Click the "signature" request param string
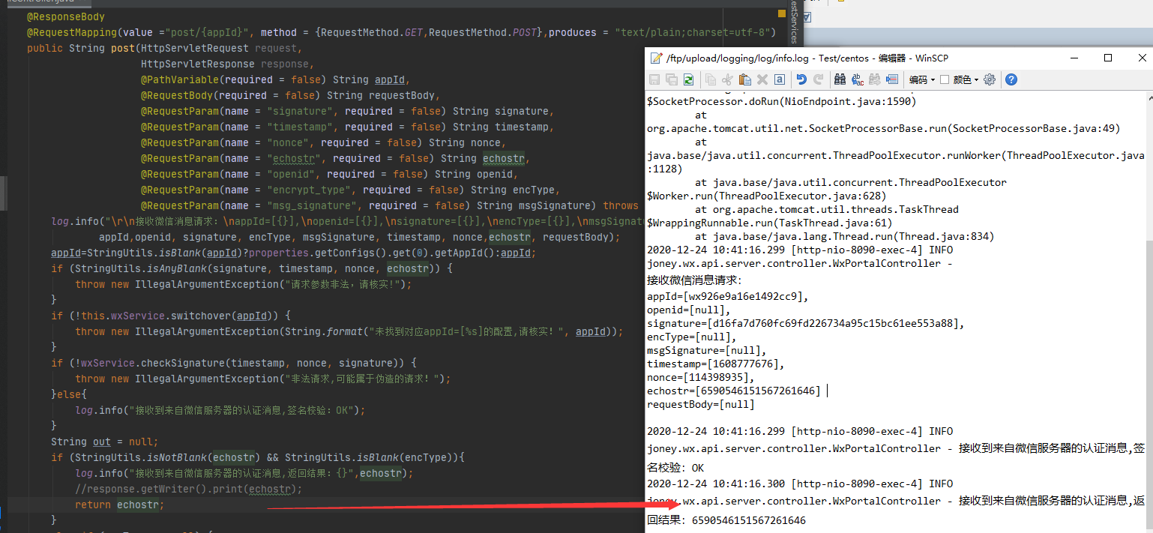This screenshot has height=533, width=1153. pos(300,111)
